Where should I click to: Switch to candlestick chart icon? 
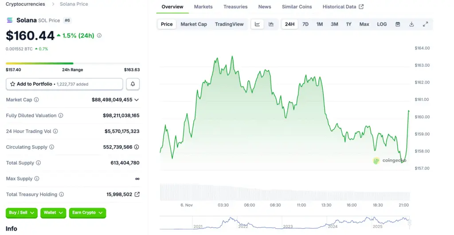pyautogui.click(x=271, y=24)
